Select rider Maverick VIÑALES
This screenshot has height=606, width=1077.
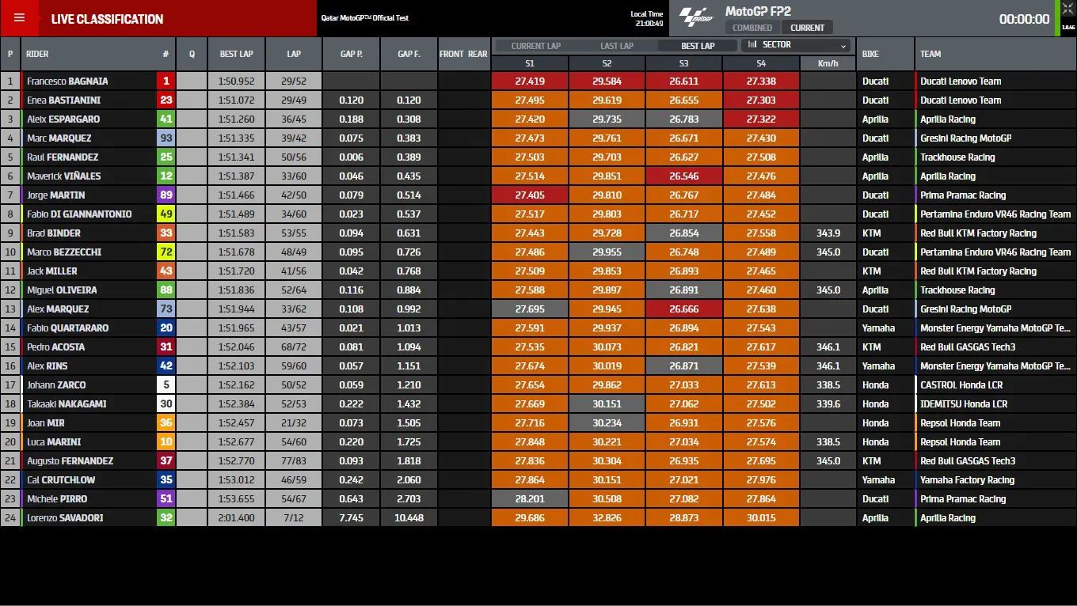pyautogui.click(x=64, y=176)
